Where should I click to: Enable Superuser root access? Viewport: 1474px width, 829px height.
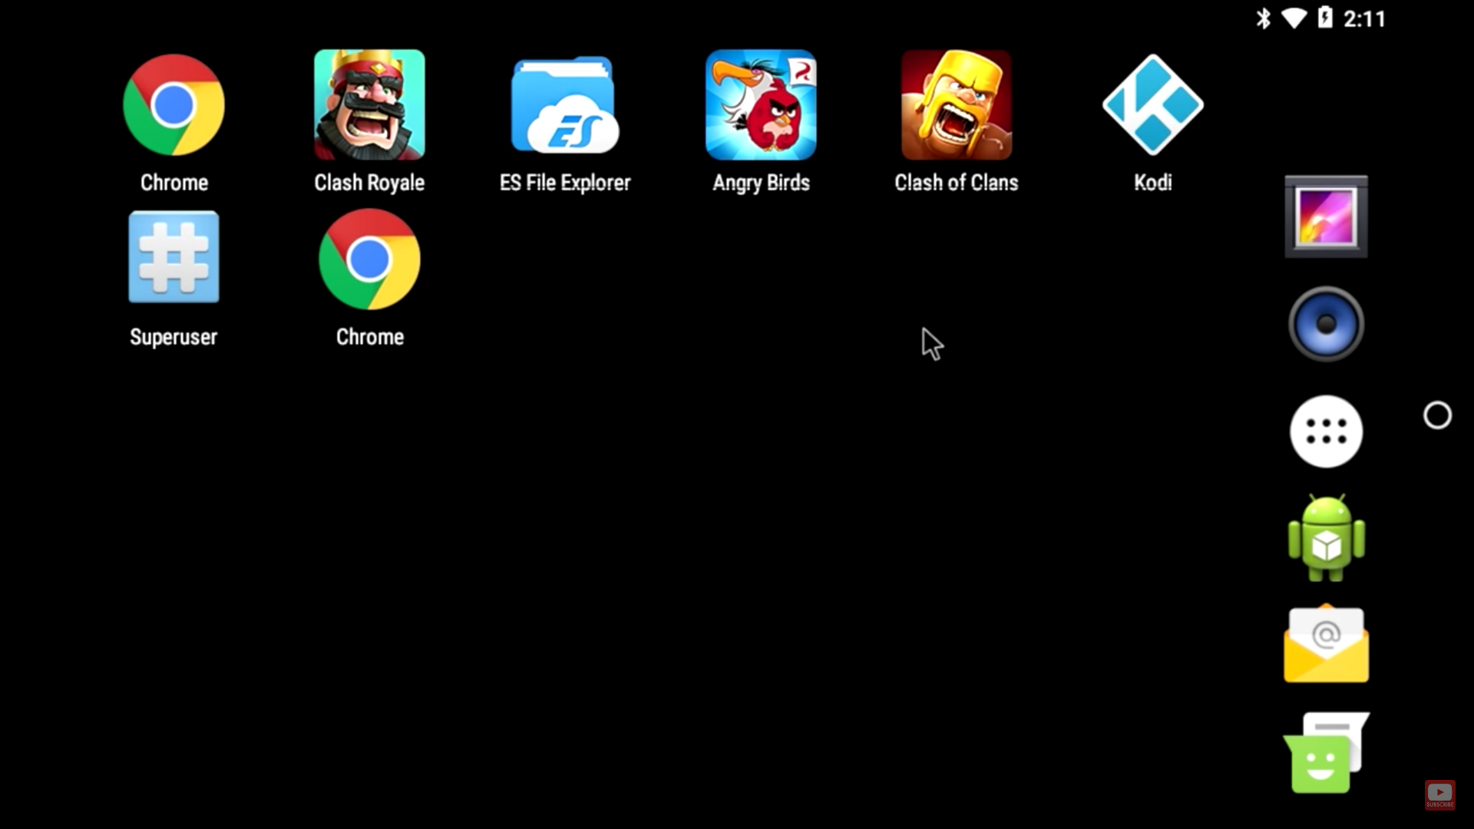pos(173,257)
